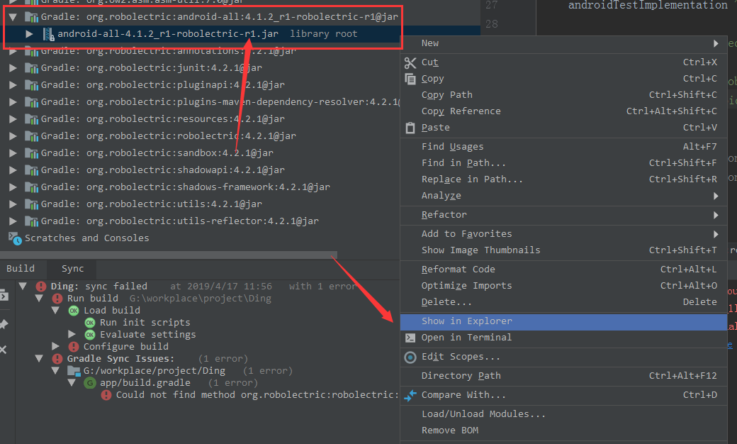
Task: Click the library icon of org.robolectric:utils:4.2.1
Action: (31, 204)
